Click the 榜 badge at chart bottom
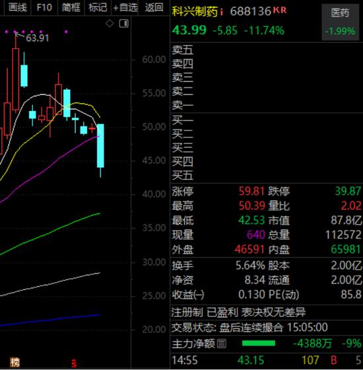The width and height of the screenshot is (363, 370). 15,363
